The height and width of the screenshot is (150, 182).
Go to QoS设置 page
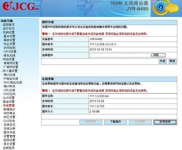tap(9, 98)
